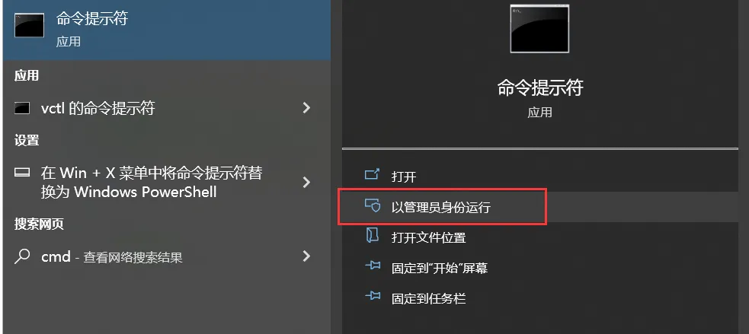Select the 打开 action text
The height and width of the screenshot is (334, 749).
click(404, 177)
